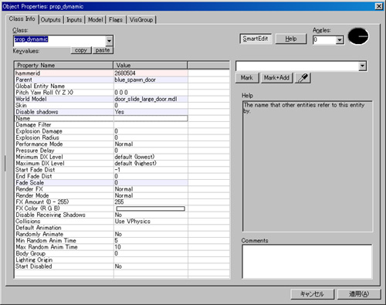386x305 pixels.
Task: Select the Start Disabled row
Action: pyautogui.click(x=101, y=266)
